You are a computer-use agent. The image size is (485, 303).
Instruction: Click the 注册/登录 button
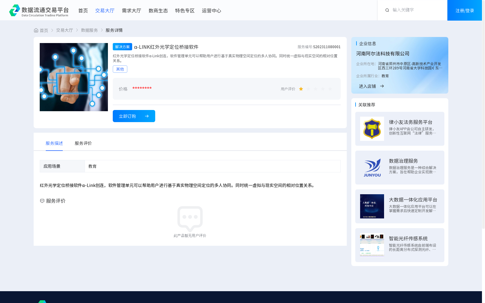click(x=465, y=10)
